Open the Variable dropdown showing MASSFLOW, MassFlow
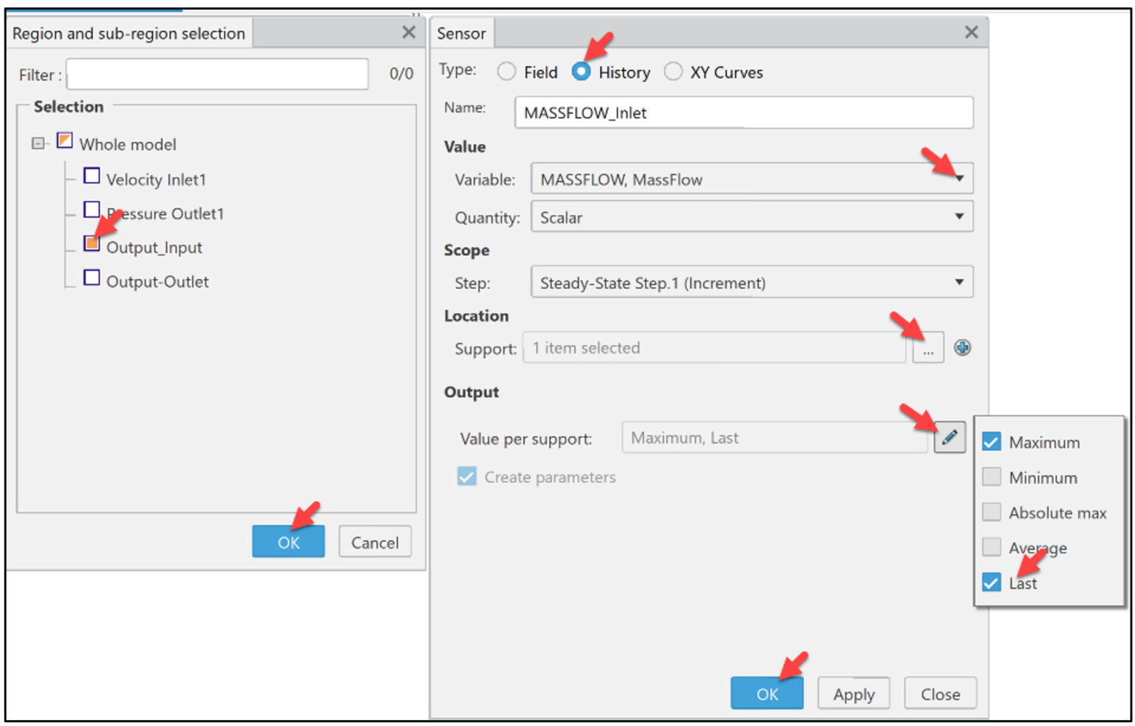Screen dimensions: 1135x726 point(959,178)
